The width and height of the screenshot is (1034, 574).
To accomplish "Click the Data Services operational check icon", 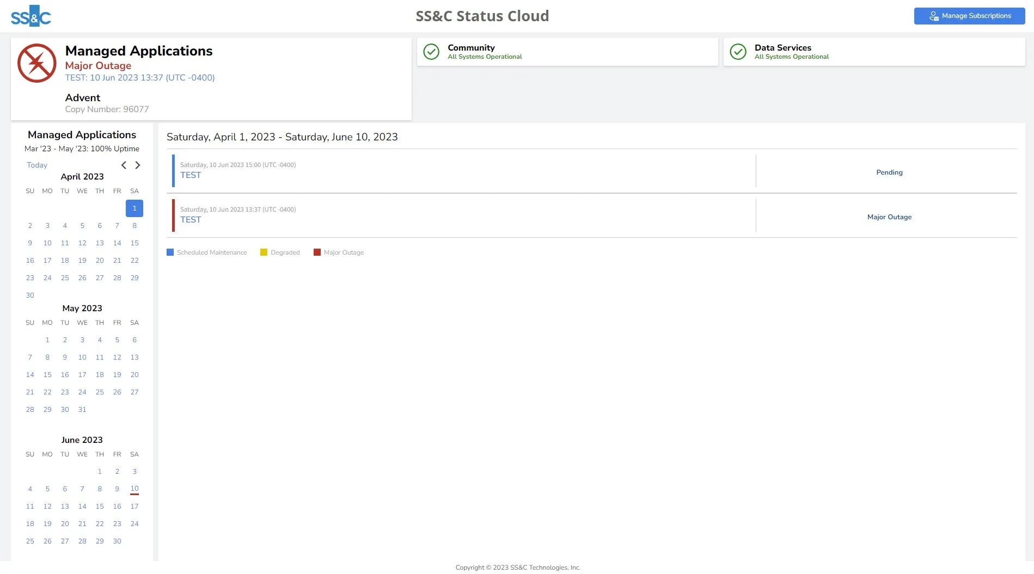I will pos(738,51).
